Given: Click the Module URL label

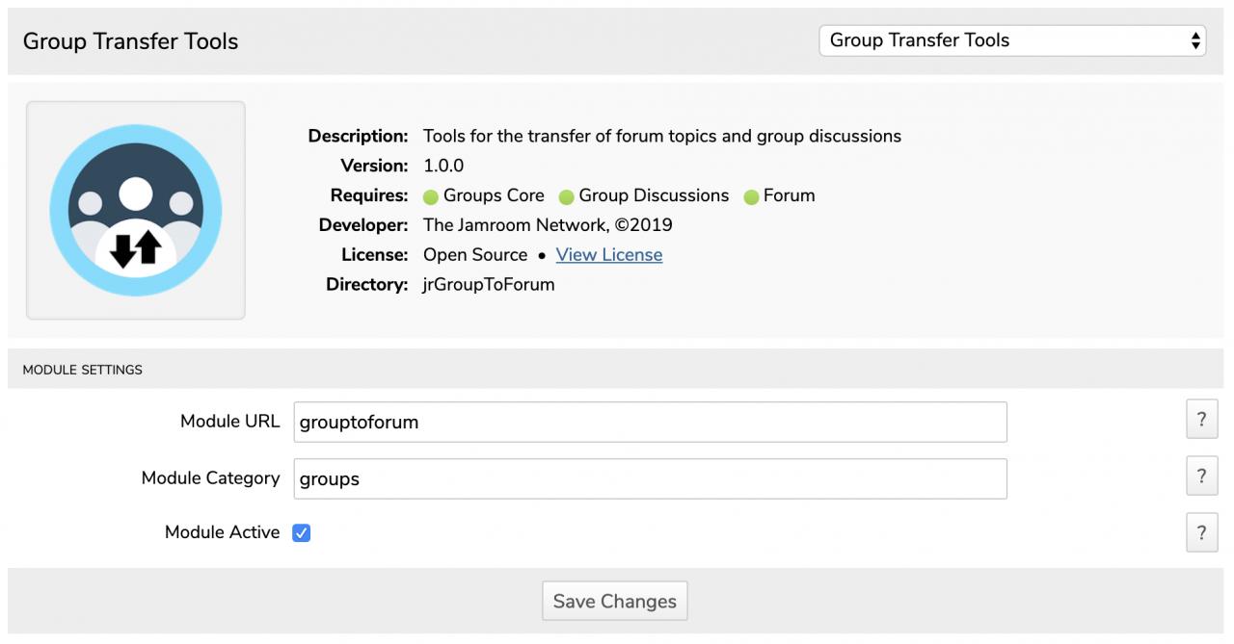Looking at the screenshot, I should (229, 421).
